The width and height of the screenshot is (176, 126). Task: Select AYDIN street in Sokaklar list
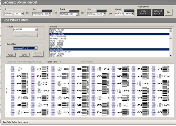(109, 49)
